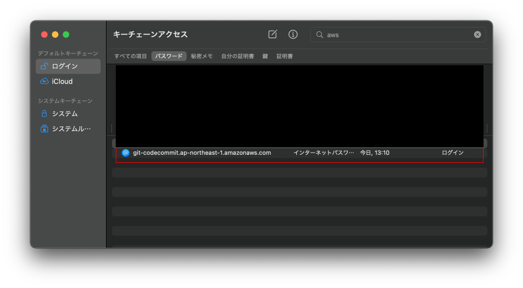
Task: Select the システムル… keychain in the sidebar
Action: [x=68, y=129]
